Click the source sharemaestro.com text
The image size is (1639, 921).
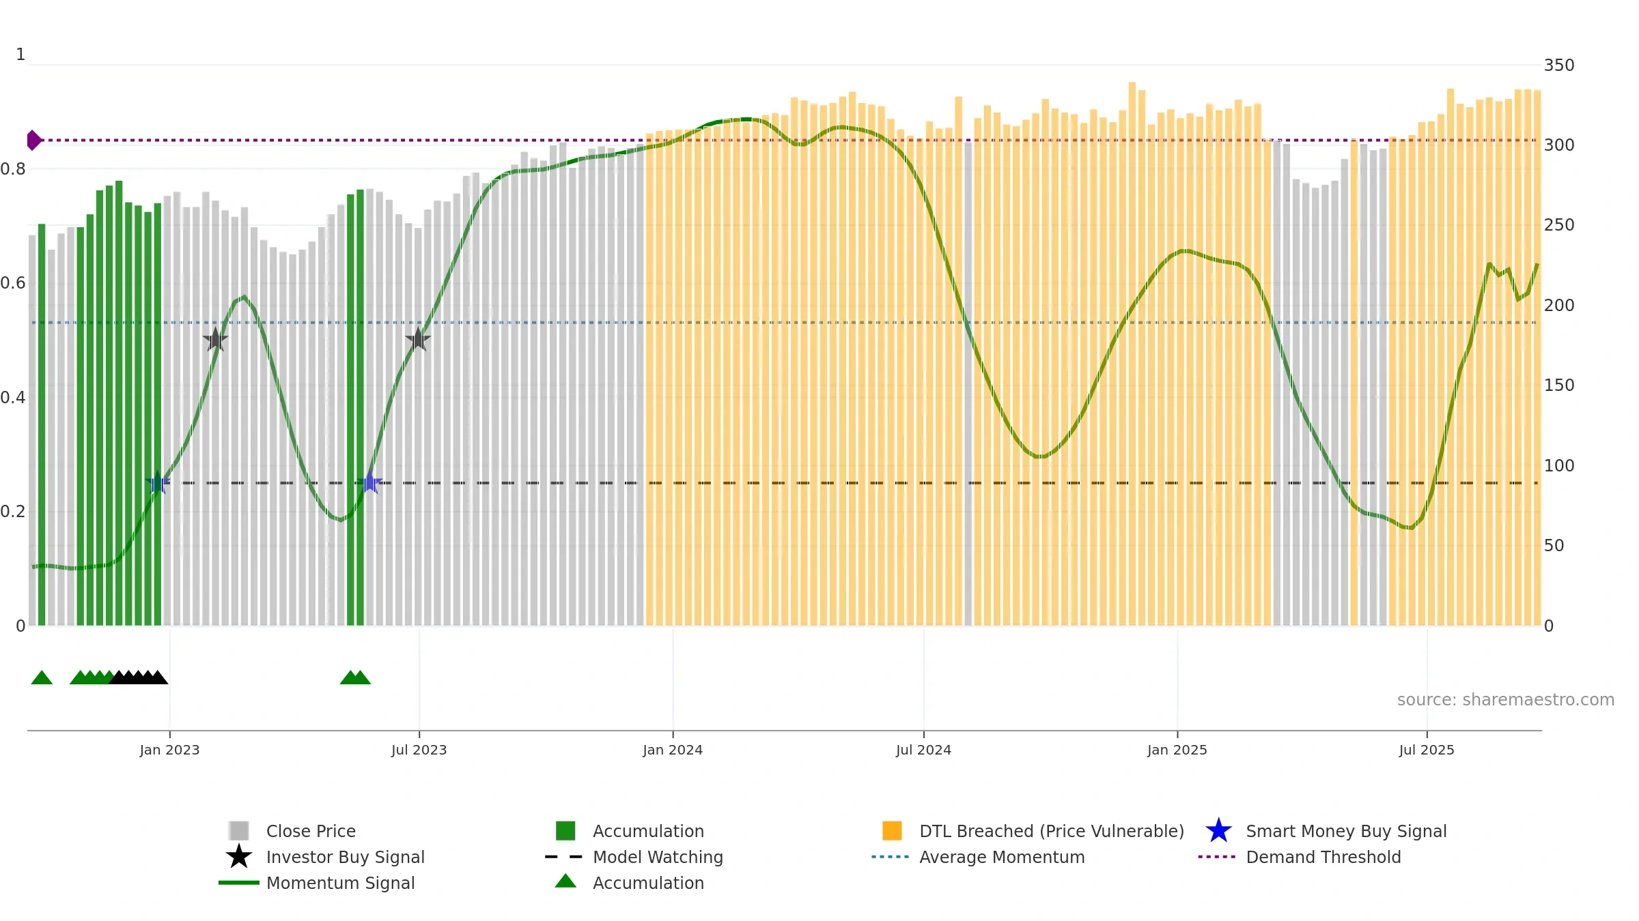pos(1505,700)
